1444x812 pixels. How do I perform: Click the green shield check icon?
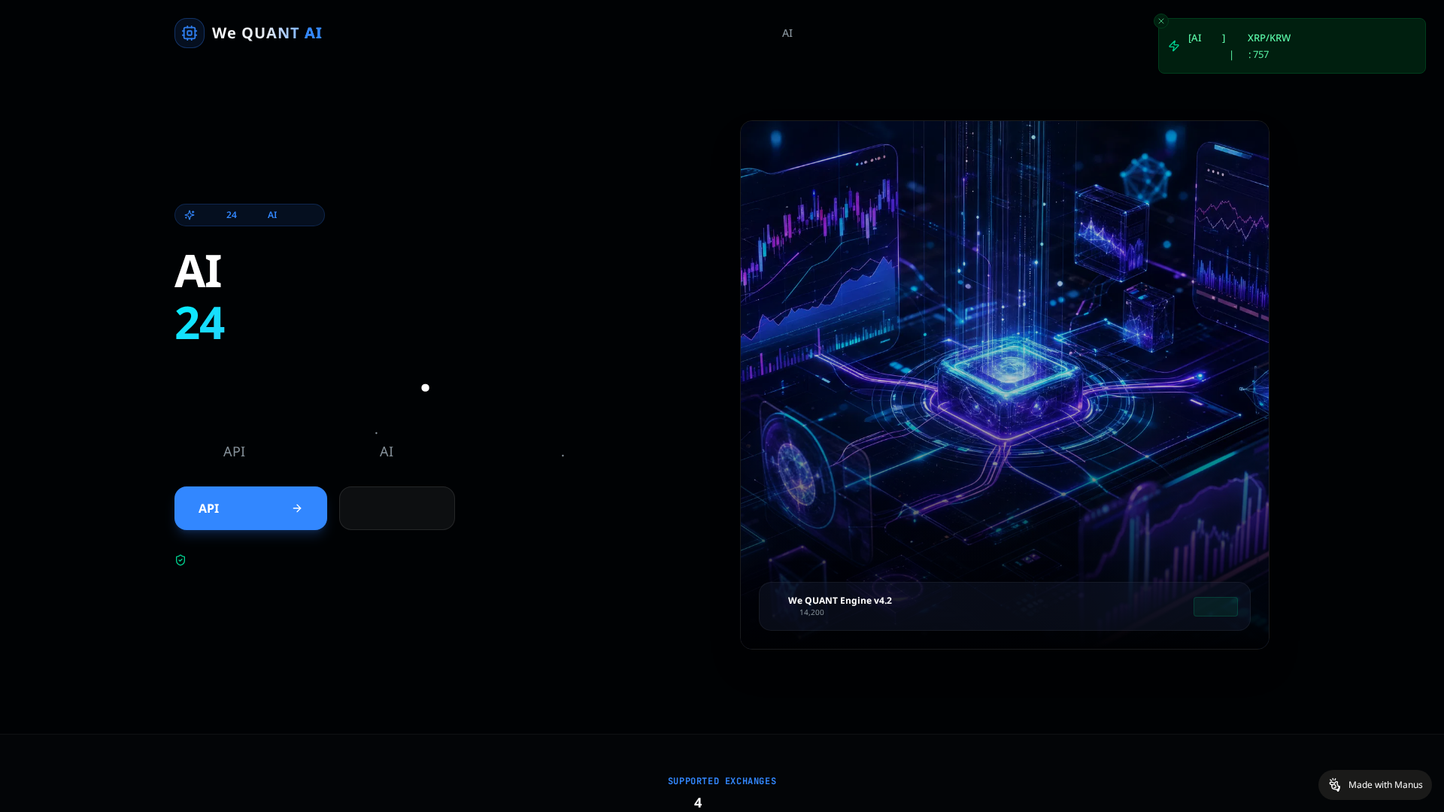click(x=180, y=560)
